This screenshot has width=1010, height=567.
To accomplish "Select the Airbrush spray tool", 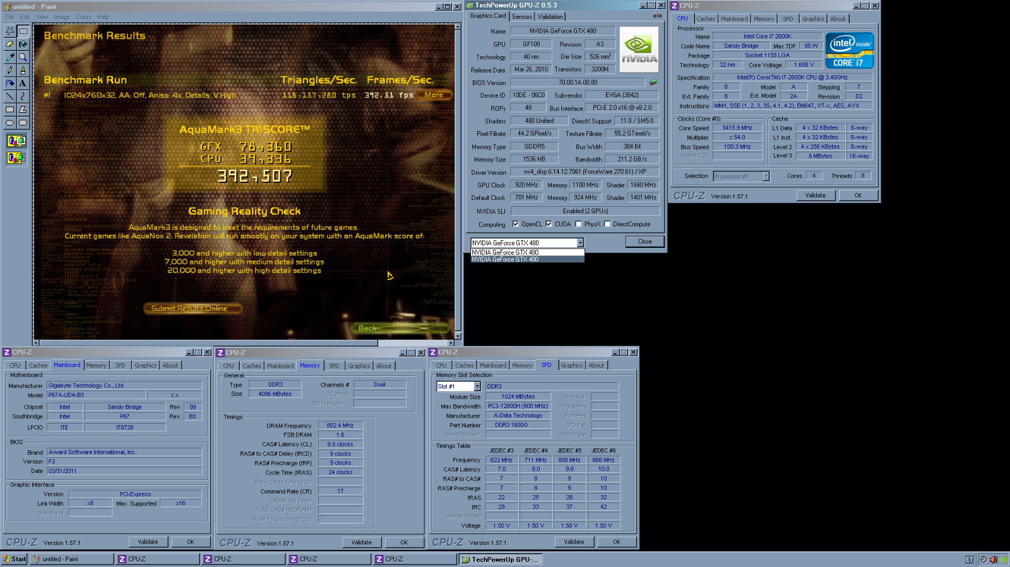I will pos(10,83).
